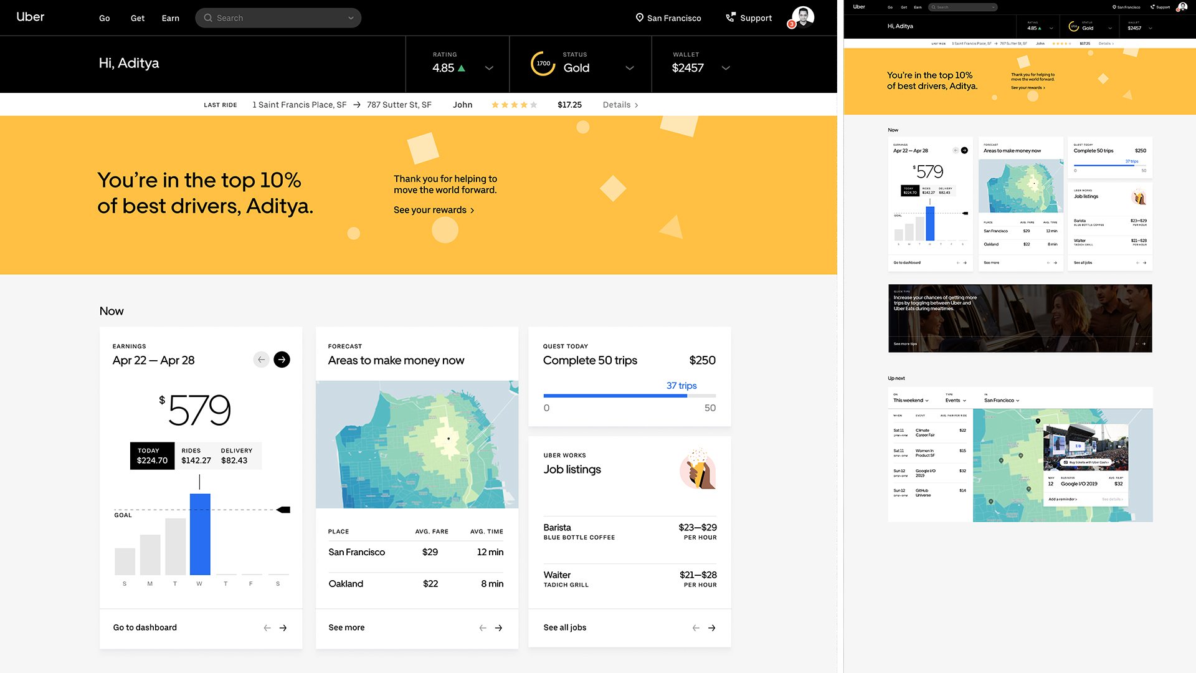
Task: Click the San Francisco location pin icon
Action: pyautogui.click(x=639, y=17)
